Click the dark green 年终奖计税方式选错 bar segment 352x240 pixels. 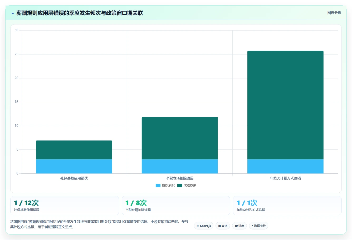[285, 105]
